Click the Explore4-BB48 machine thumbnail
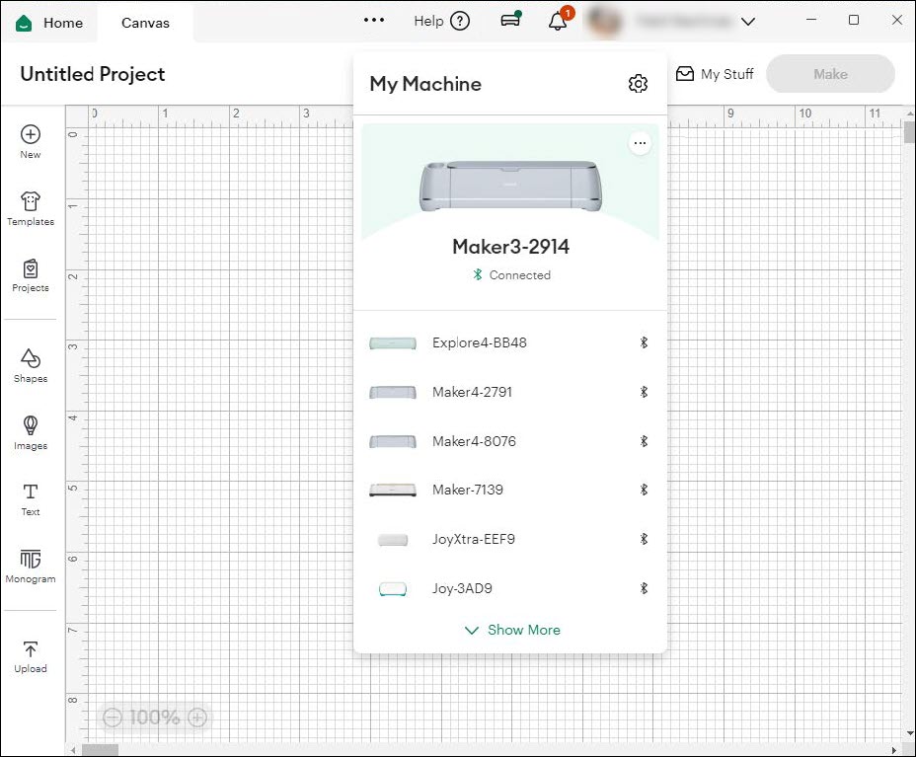Viewport: 916px width, 757px height. click(393, 342)
